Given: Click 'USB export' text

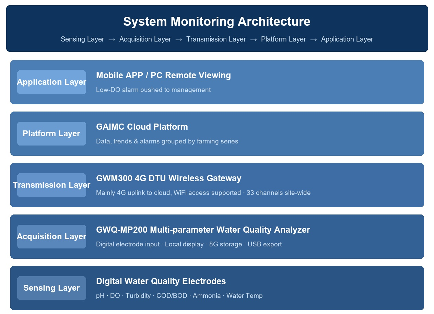Looking at the screenshot, I should coord(265,244).
